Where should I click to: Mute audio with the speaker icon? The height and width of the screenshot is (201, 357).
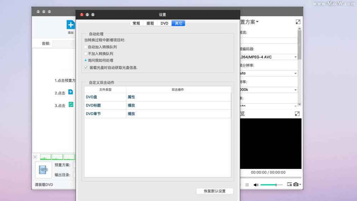tap(256, 185)
